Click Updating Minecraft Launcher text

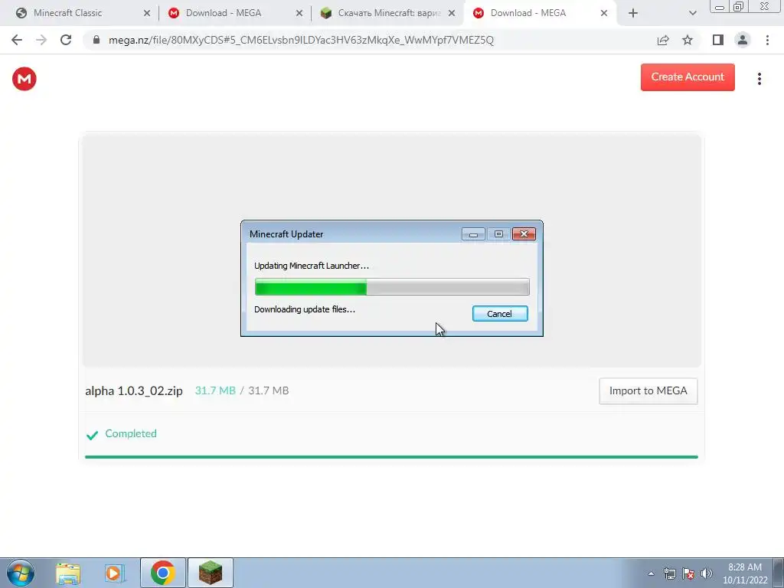point(312,266)
